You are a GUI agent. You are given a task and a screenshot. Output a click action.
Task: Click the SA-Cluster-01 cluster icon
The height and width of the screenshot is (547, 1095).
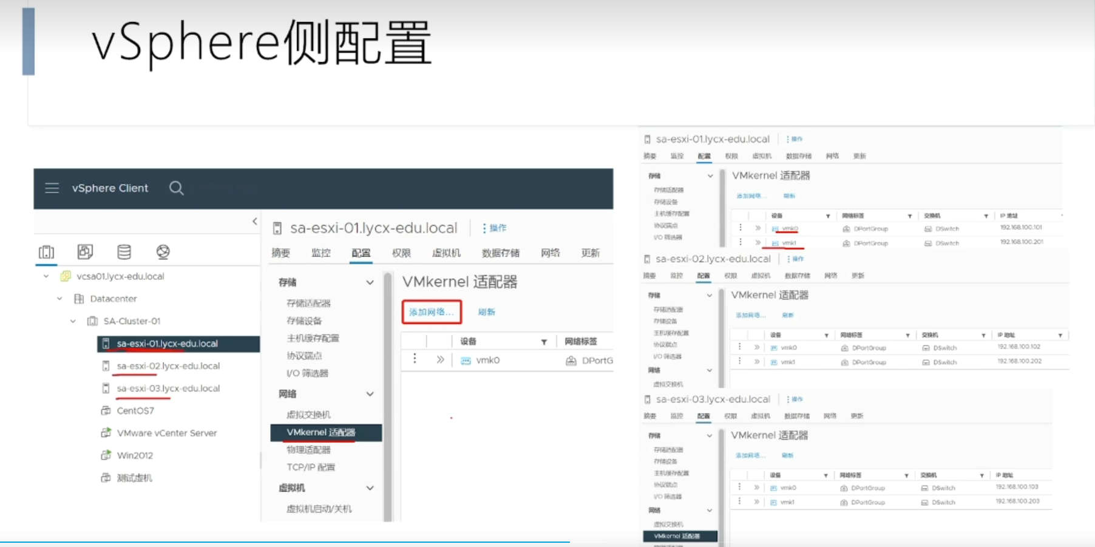coord(93,321)
